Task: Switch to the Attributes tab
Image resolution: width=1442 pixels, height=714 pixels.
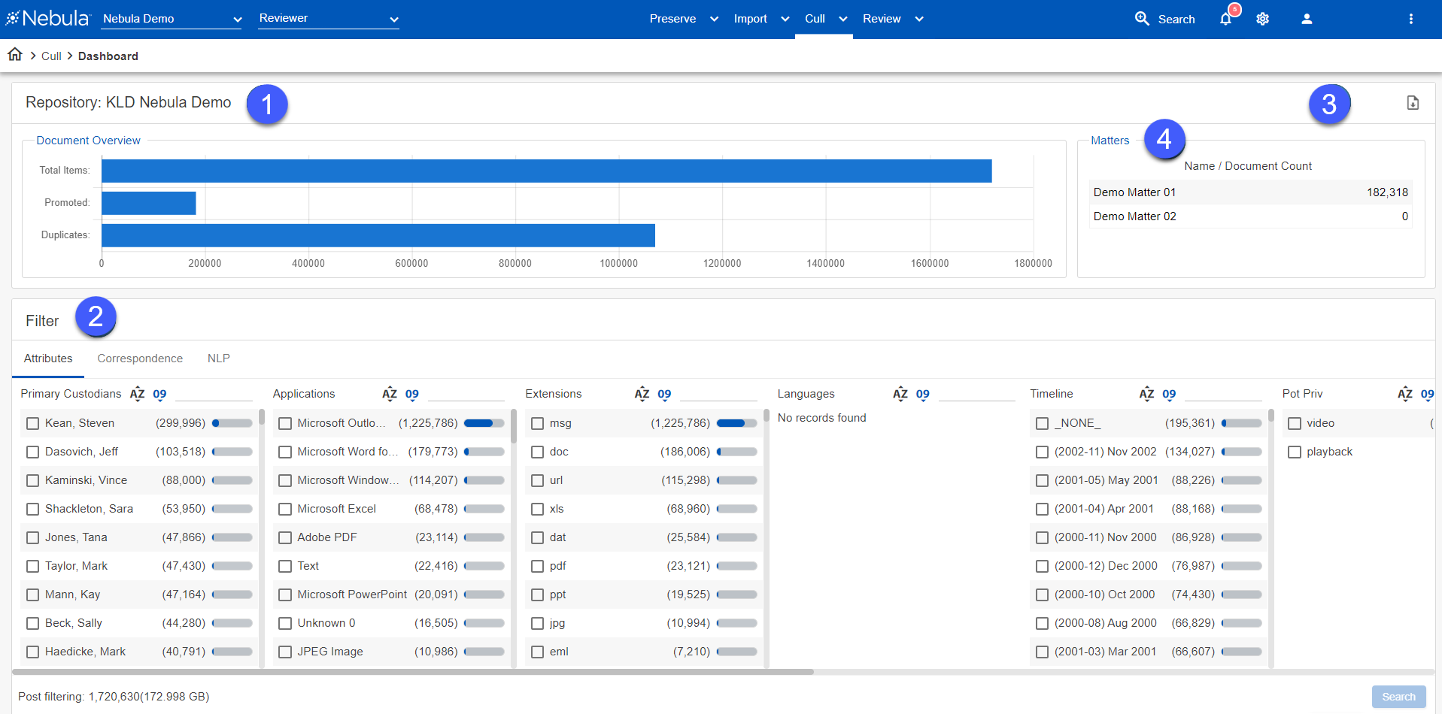Action: (x=48, y=359)
